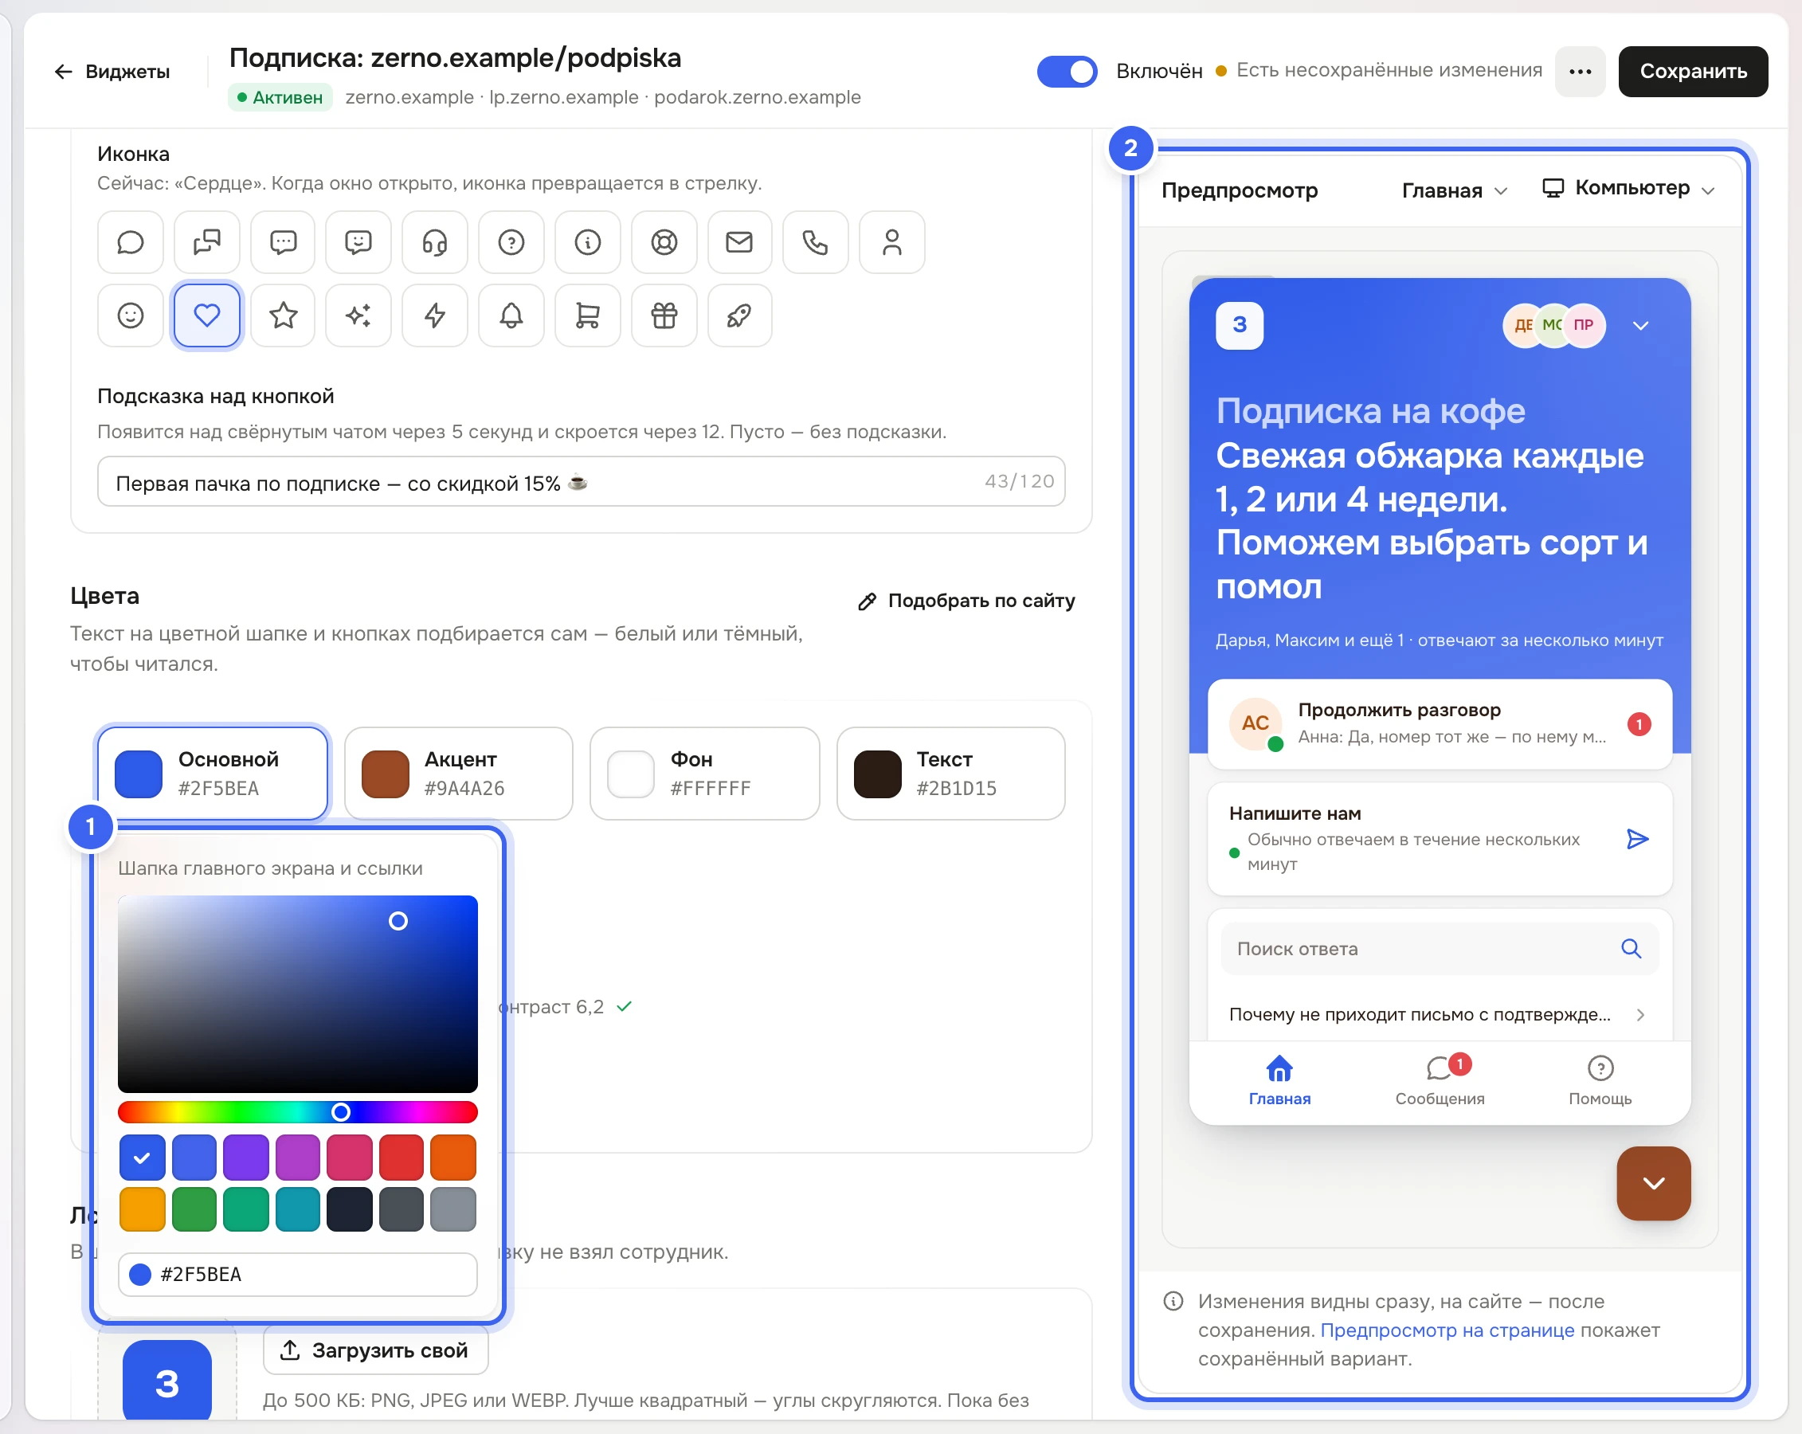1802x1434 pixels.
Task: Select the smiley face icon
Action: (x=131, y=316)
